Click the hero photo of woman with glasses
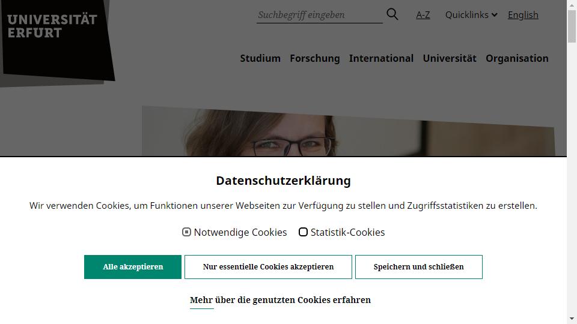The height and width of the screenshot is (324, 577). click(349, 131)
